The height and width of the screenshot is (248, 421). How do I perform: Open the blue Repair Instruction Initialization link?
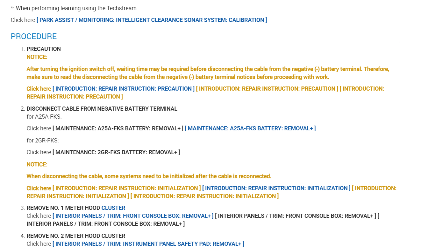[x=276, y=188]
